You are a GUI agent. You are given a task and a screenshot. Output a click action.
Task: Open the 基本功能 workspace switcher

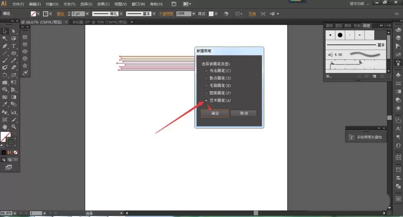point(359,4)
